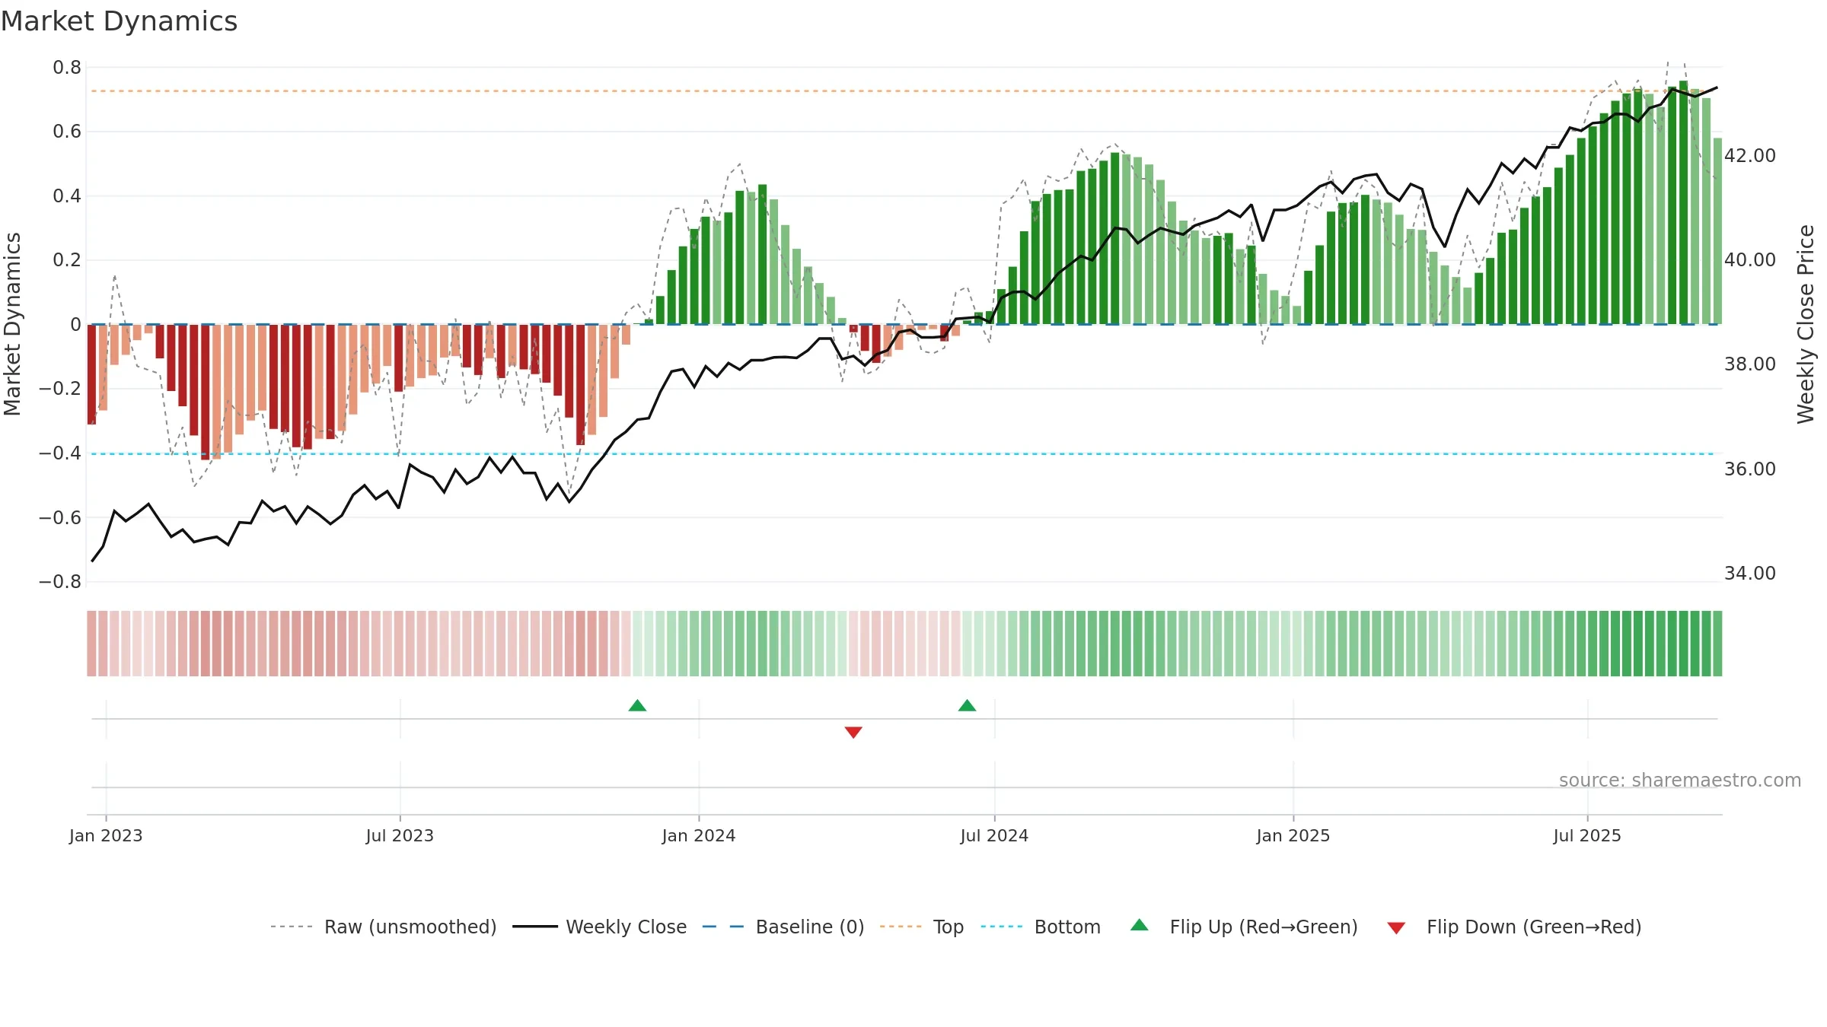Click the Jan 2023 axis label
The image size is (1827, 1027).
tap(106, 835)
